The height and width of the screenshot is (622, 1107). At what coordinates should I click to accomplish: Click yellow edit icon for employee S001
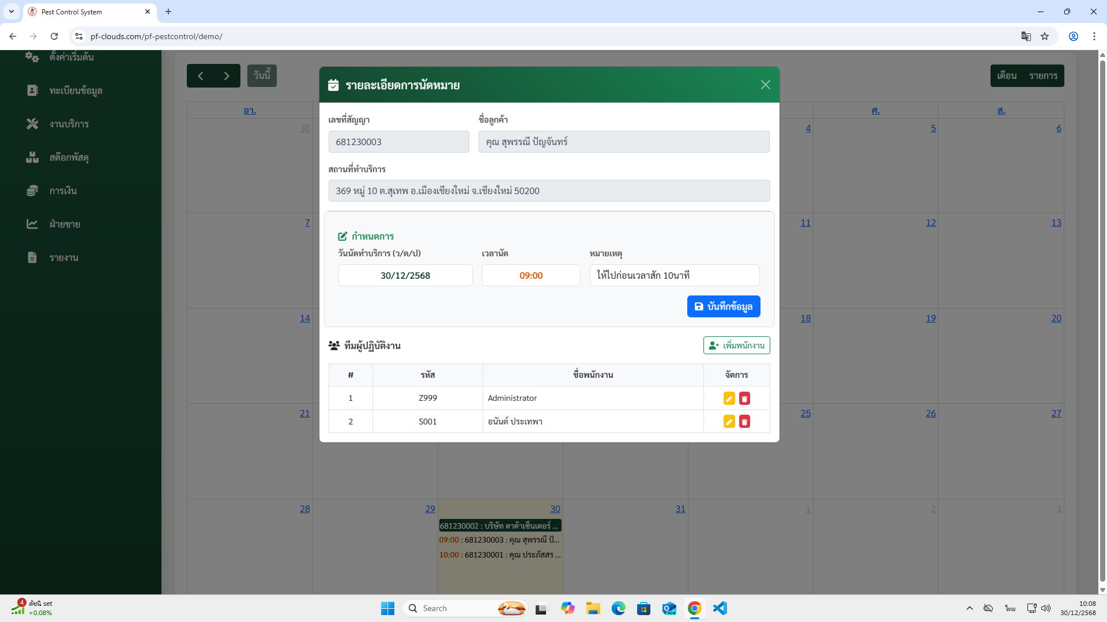tap(729, 422)
